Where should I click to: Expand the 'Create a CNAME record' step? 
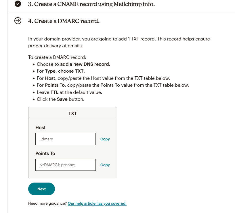(x=91, y=4)
